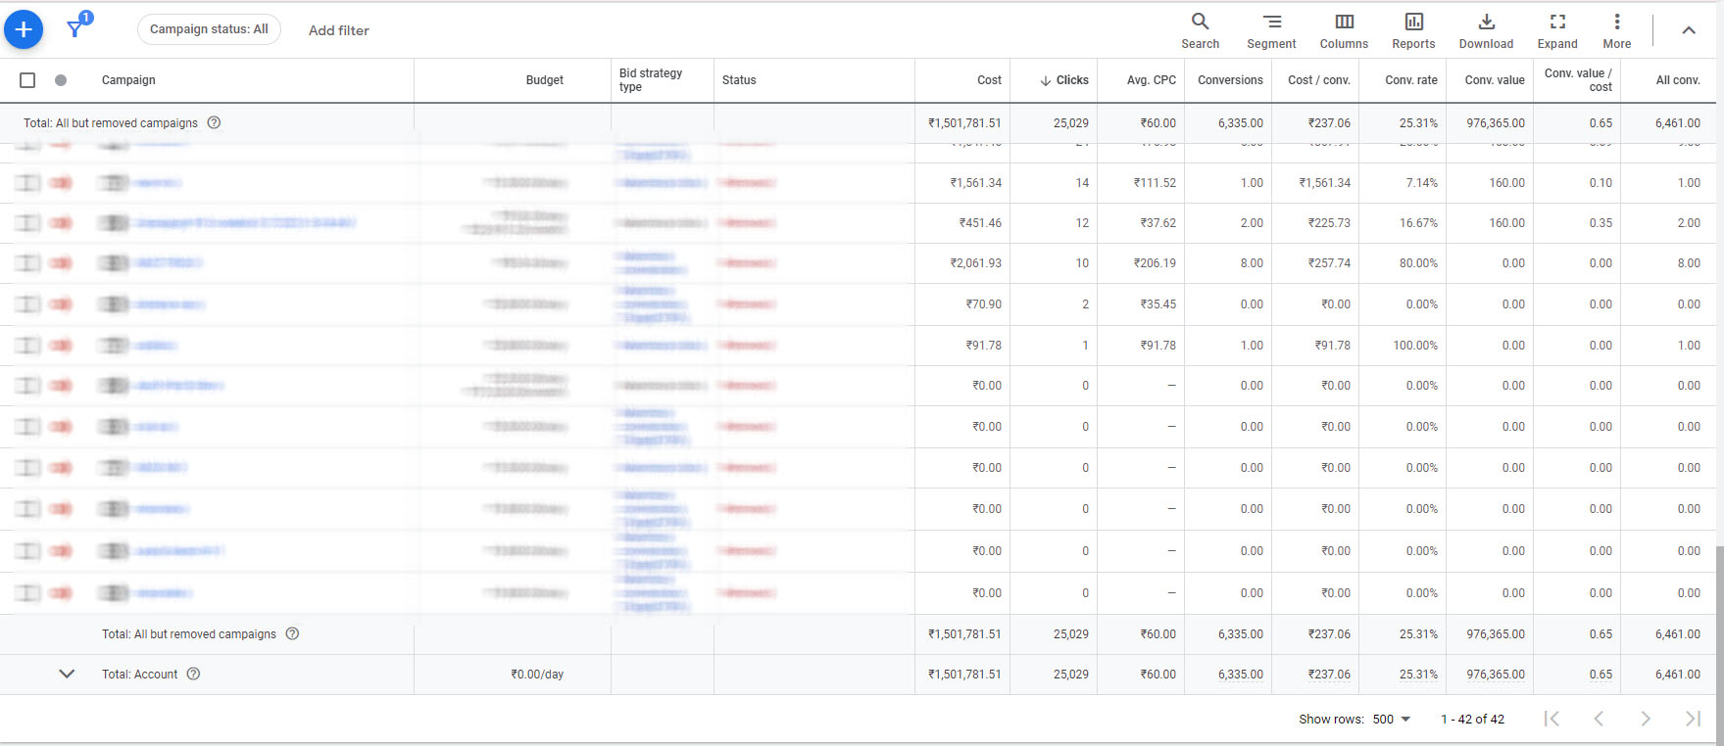Sort by Conv. value / cost column header
1724x746 pixels.
pos(1578,80)
